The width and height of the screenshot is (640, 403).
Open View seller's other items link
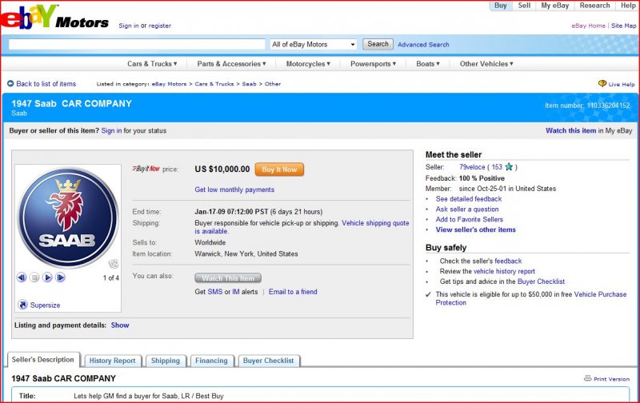click(475, 229)
